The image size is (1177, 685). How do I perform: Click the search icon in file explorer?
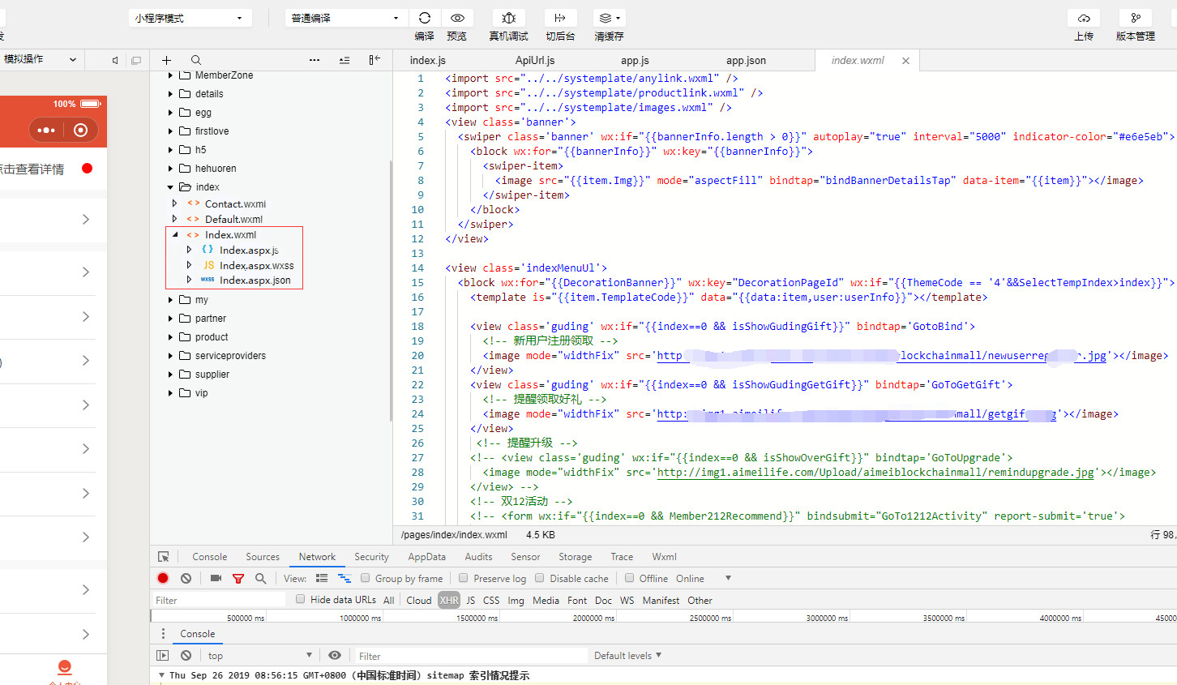(x=196, y=60)
